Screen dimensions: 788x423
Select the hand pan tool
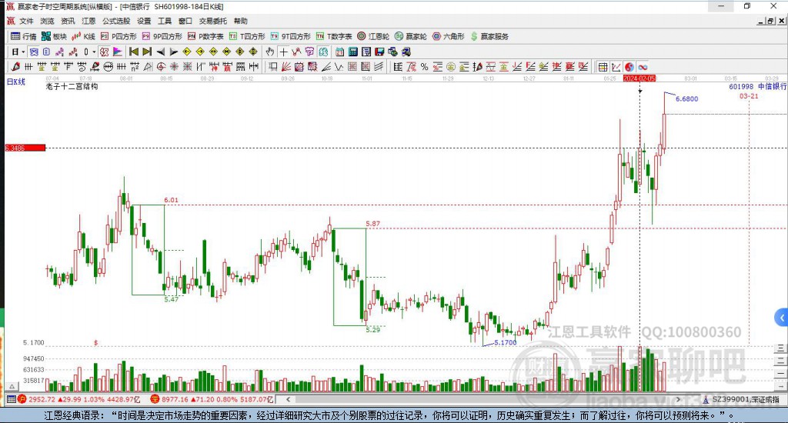tap(270, 52)
